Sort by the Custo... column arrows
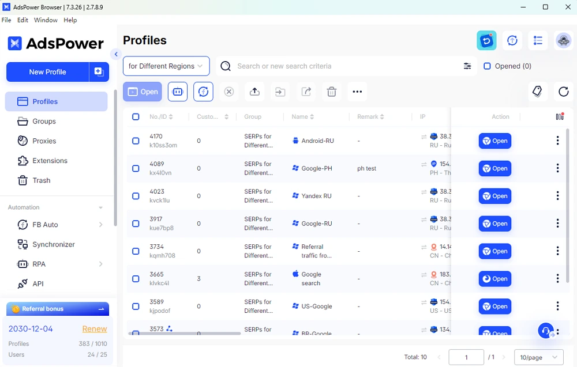 click(226, 116)
